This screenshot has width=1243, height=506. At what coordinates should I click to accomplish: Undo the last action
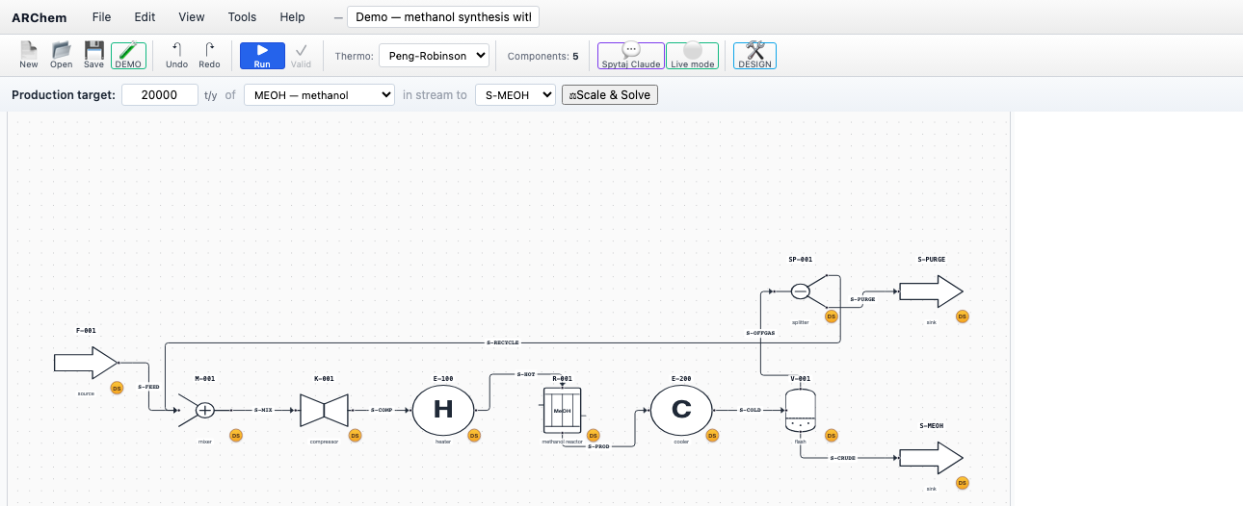(176, 56)
